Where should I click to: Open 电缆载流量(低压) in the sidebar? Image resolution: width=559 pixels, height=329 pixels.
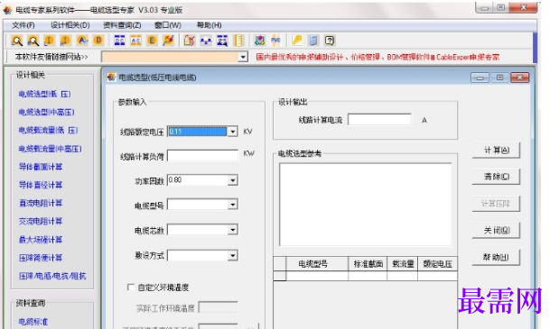click(x=48, y=130)
